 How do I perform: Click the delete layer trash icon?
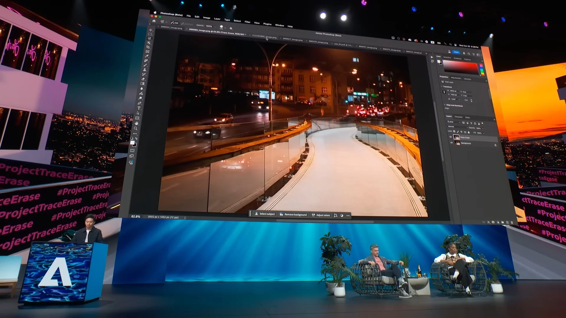pyautogui.click(x=512, y=223)
